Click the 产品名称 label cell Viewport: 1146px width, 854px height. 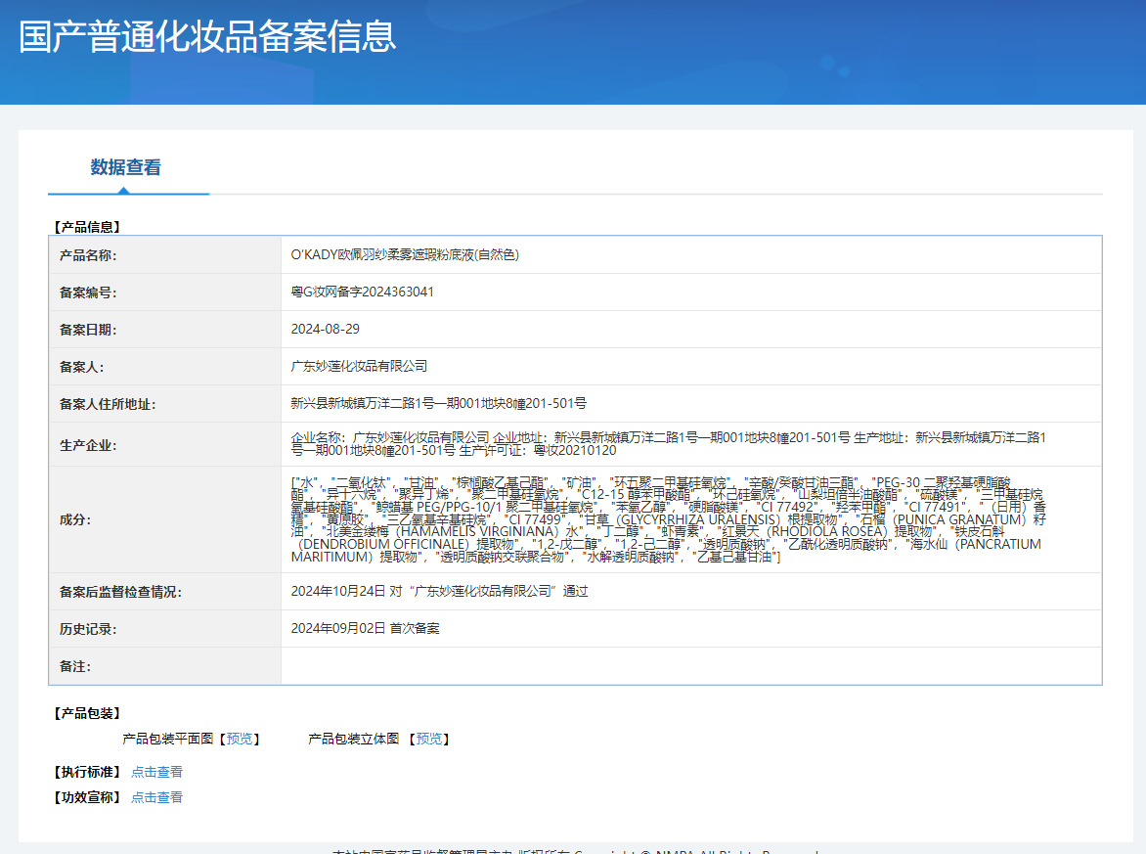coord(165,255)
